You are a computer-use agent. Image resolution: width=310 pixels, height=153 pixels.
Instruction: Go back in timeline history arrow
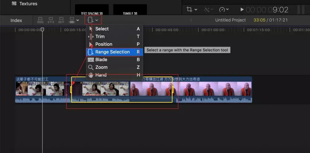[x=191, y=20]
